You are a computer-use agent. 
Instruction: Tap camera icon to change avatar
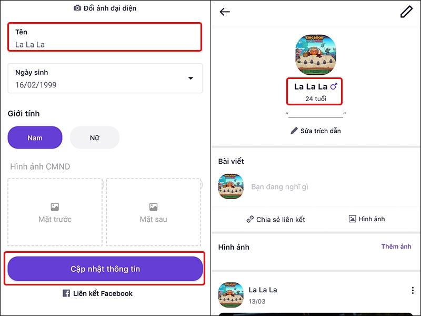pyautogui.click(x=77, y=8)
